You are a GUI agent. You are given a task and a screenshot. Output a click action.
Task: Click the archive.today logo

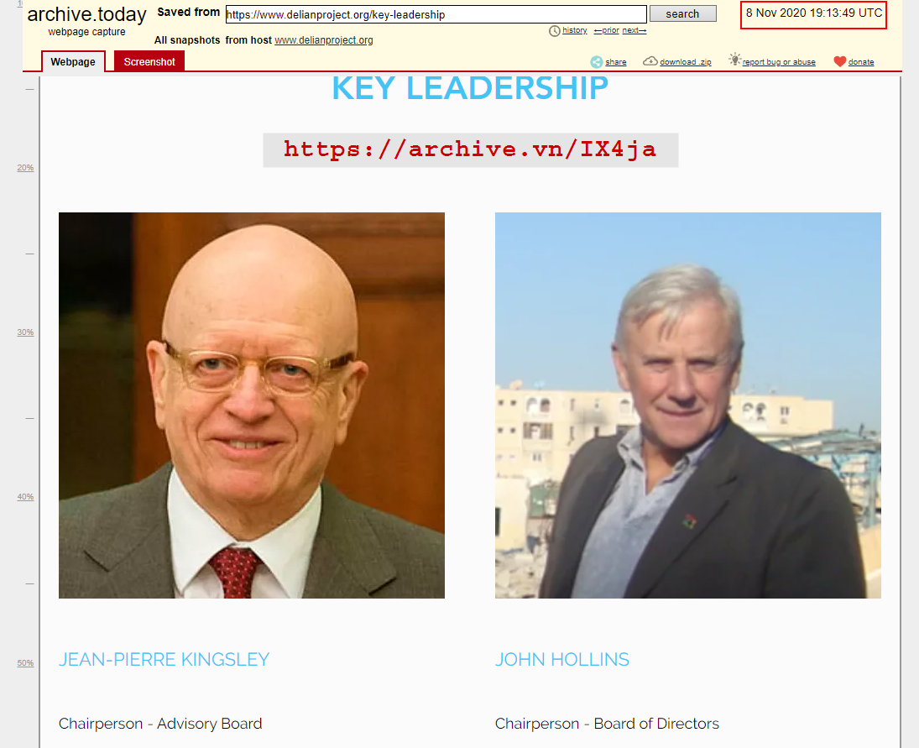tap(86, 14)
